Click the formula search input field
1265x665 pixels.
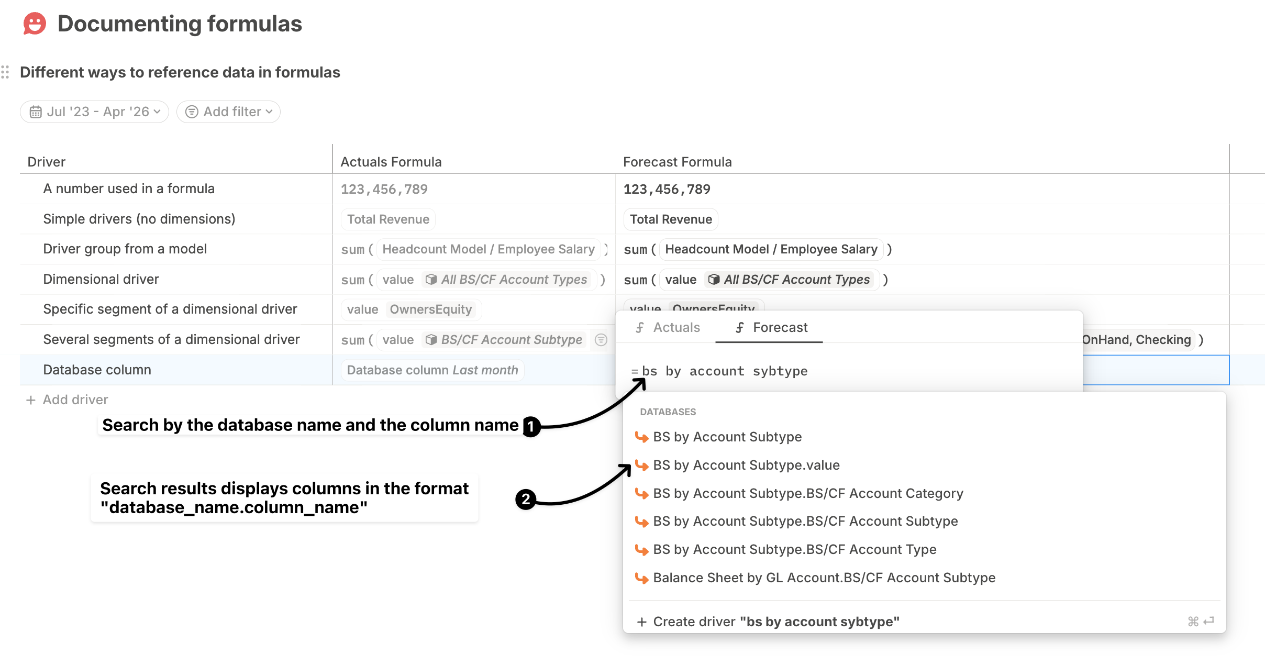(x=848, y=371)
